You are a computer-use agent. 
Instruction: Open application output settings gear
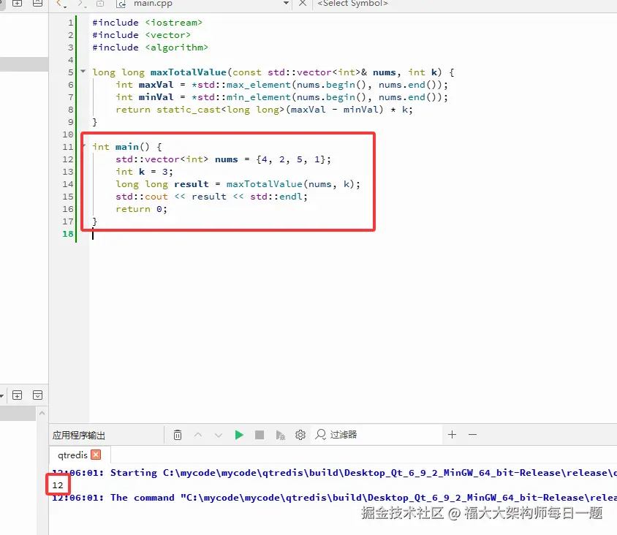click(x=300, y=435)
